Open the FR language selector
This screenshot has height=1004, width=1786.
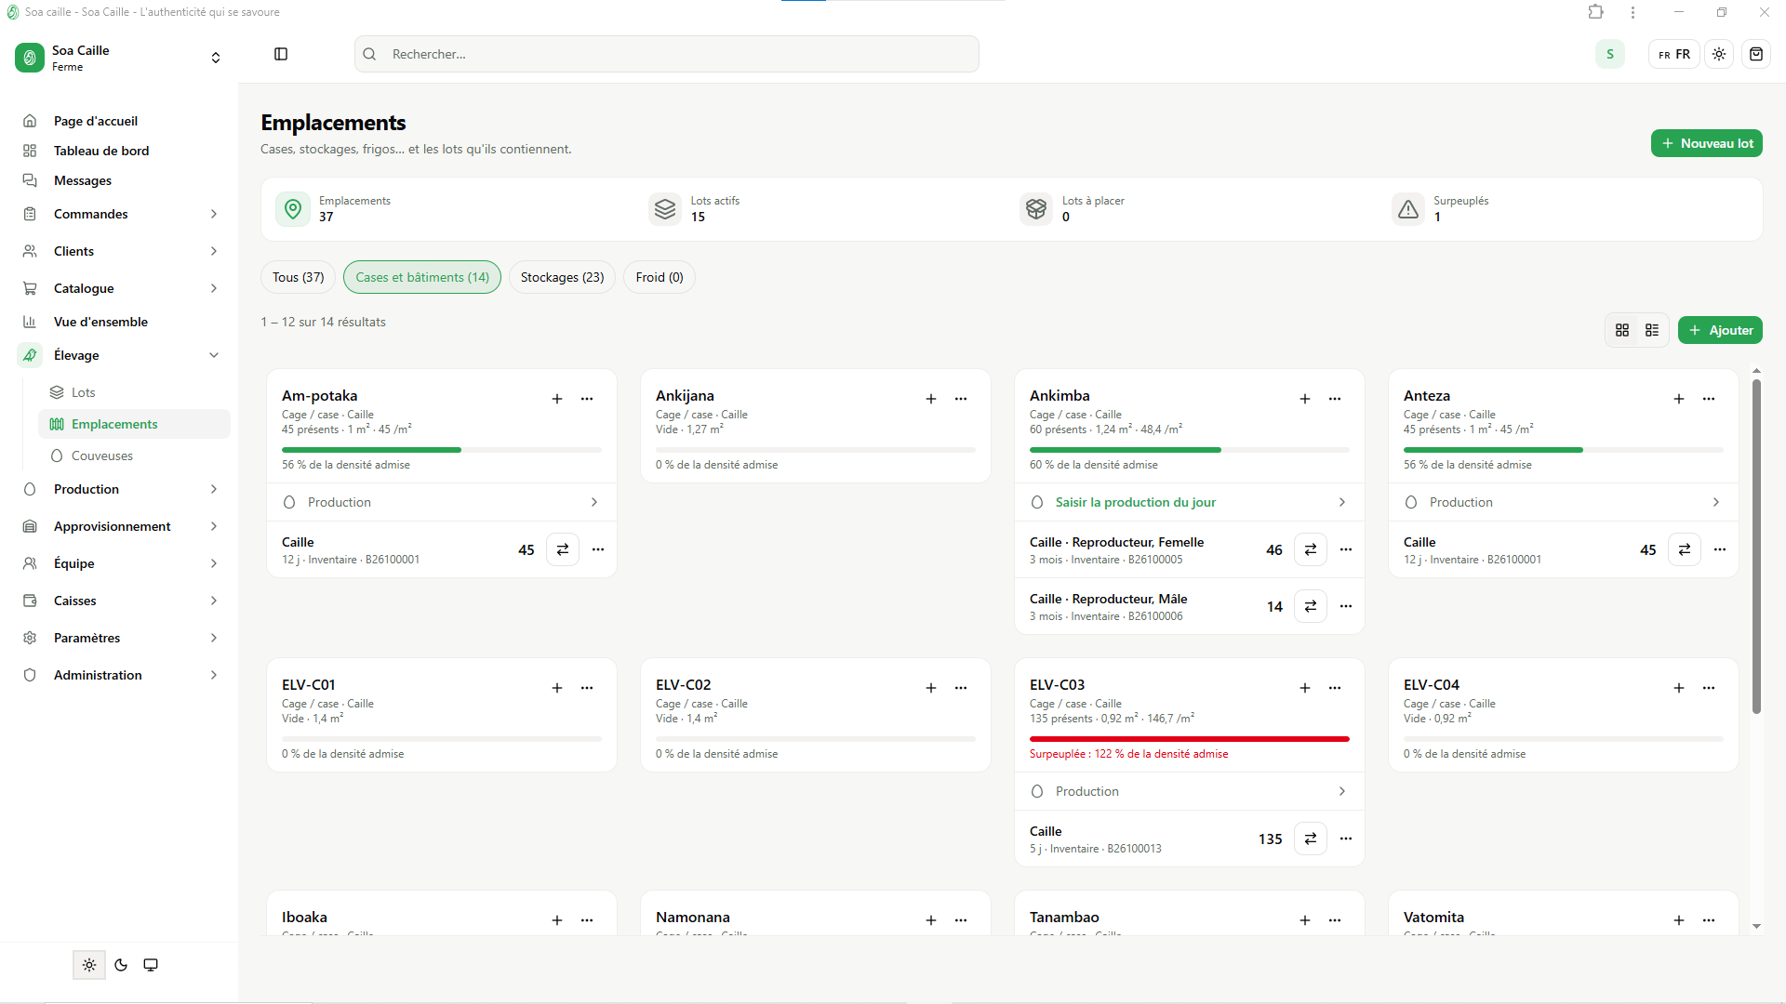(1674, 54)
